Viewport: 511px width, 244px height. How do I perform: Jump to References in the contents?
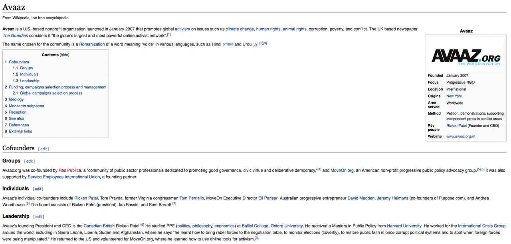[x=19, y=125]
